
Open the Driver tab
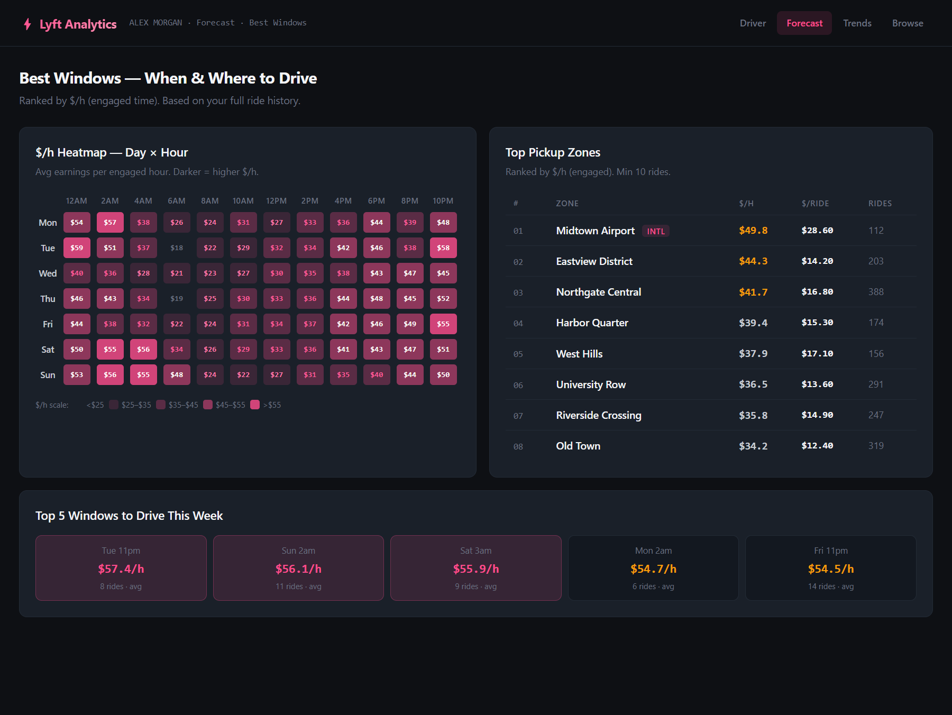753,23
